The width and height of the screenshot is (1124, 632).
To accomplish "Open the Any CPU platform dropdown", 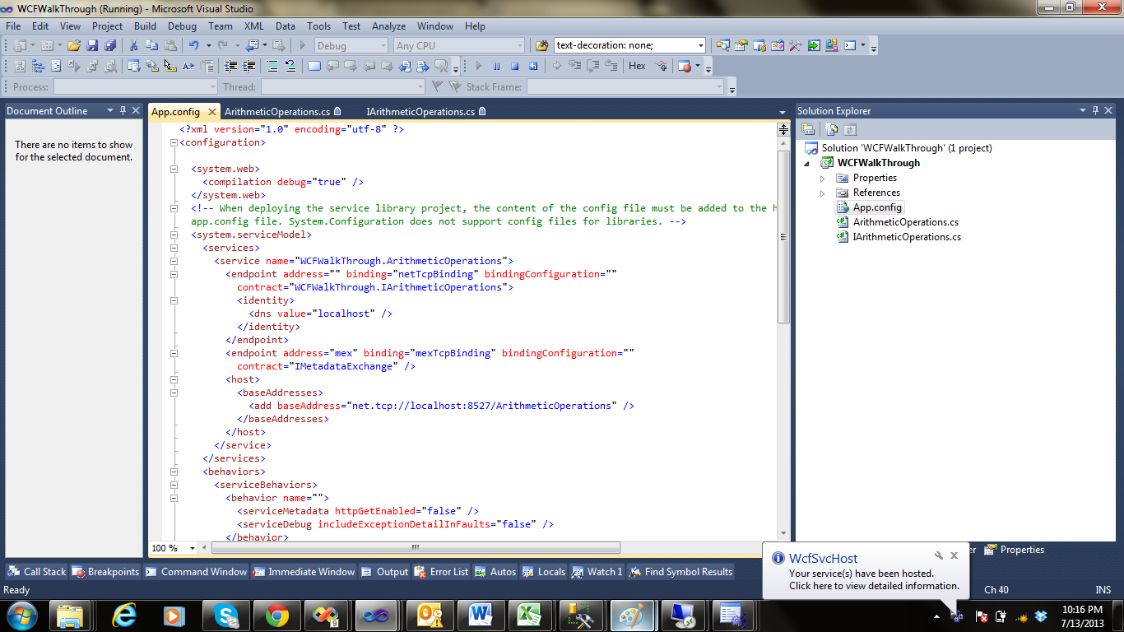I will coord(519,46).
